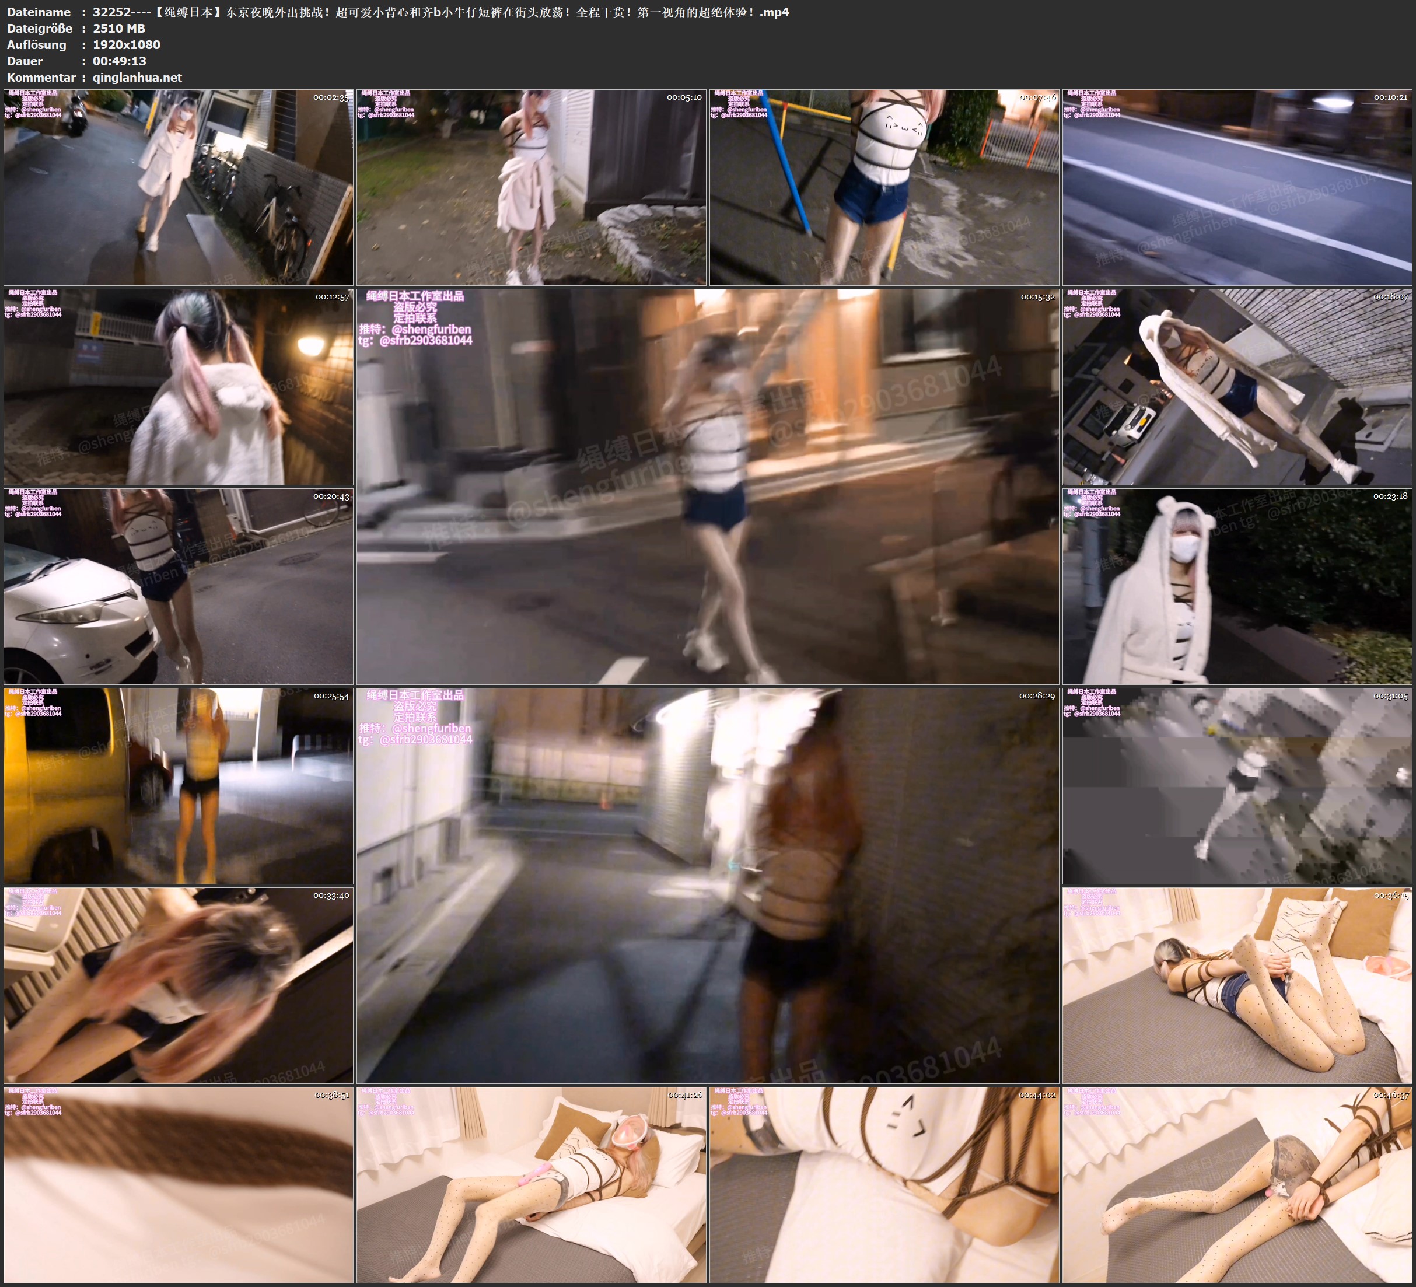Open the blurry frame at 00:38:51

179,1184
